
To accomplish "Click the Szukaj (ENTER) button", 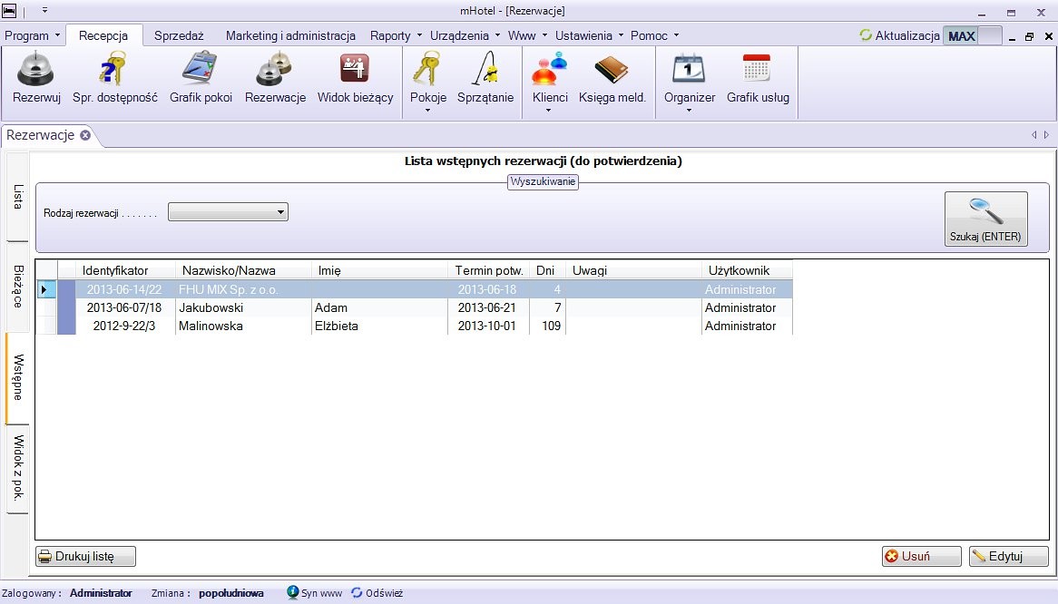I will pos(985,219).
